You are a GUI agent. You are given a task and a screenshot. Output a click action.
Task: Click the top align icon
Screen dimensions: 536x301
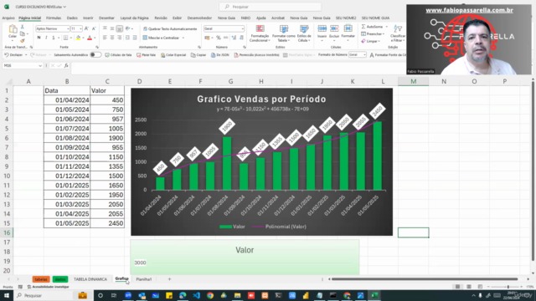pyautogui.click(x=105, y=28)
